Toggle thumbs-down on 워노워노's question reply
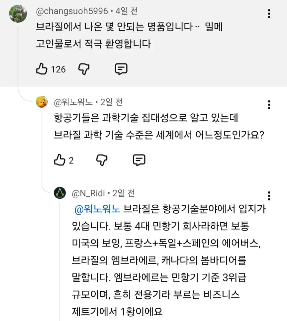This screenshot has height=321, width=287. click(102, 160)
